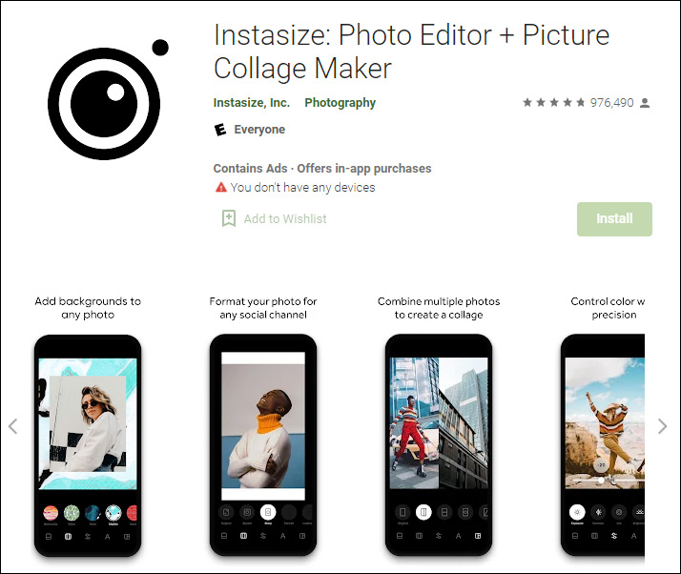The height and width of the screenshot is (574, 681).
Task: Show previous screenshots with left chevron
Action: (13, 426)
